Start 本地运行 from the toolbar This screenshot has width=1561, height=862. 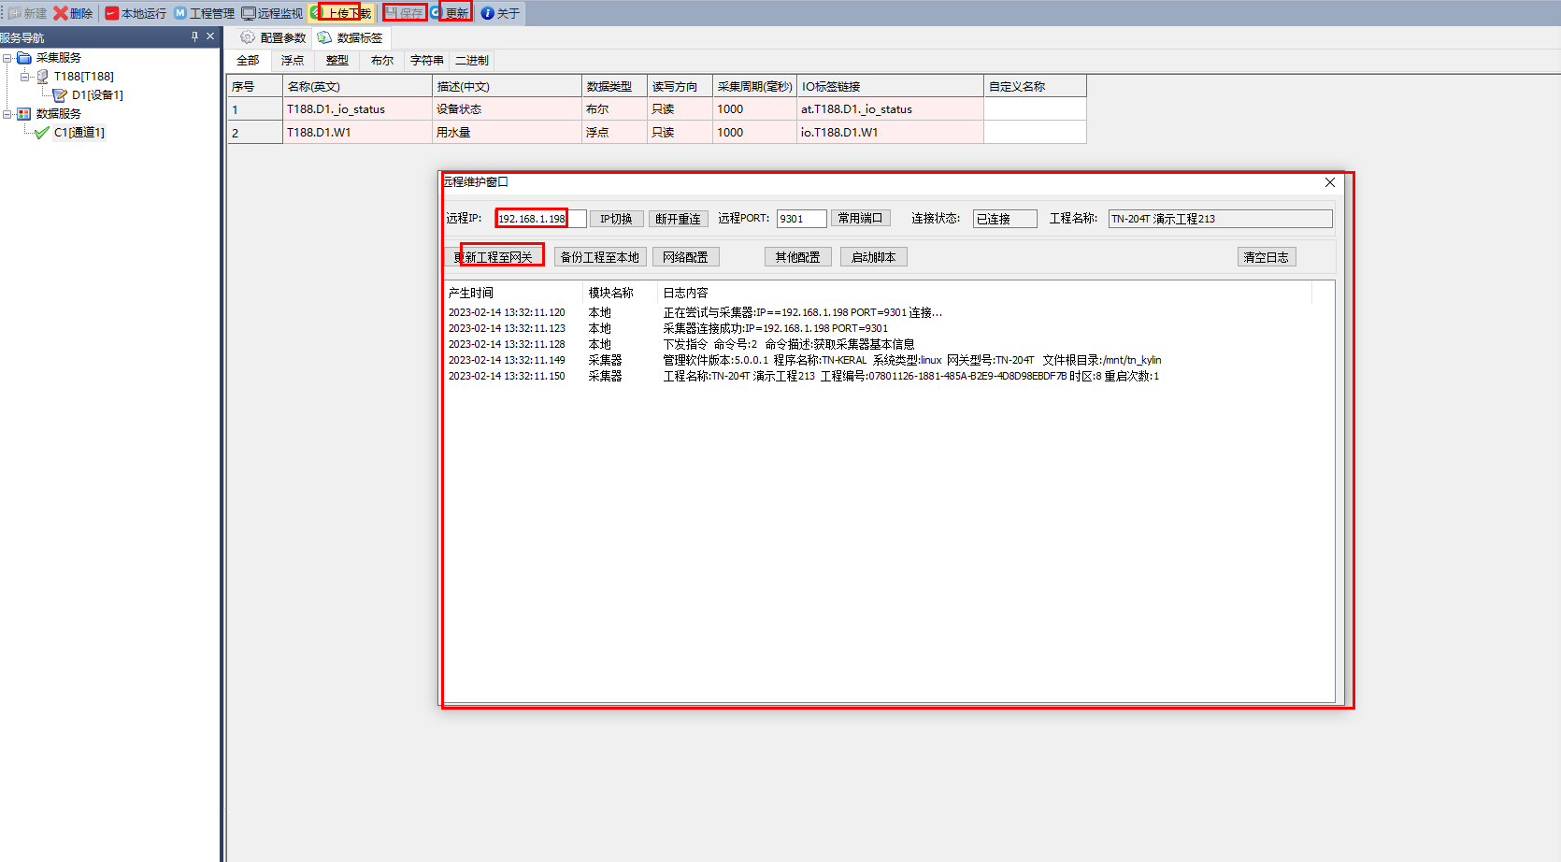pyautogui.click(x=136, y=13)
